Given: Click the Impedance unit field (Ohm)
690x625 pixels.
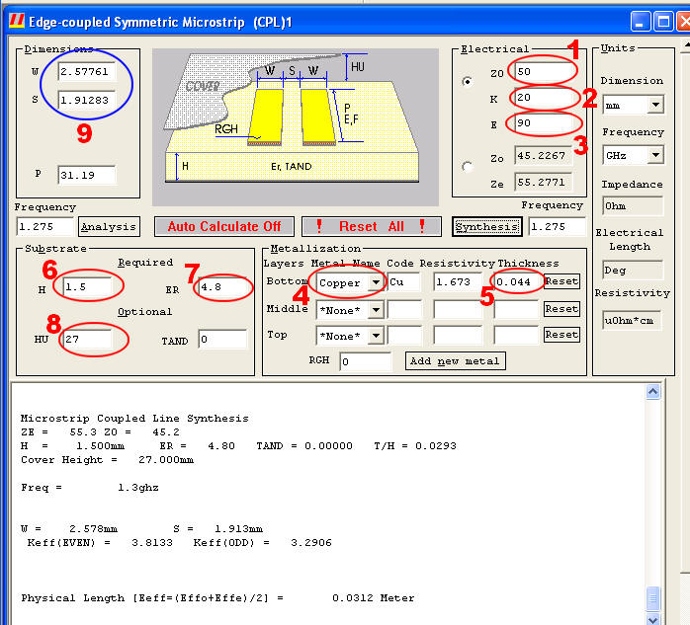Looking at the screenshot, I should (x=633, y=205).
